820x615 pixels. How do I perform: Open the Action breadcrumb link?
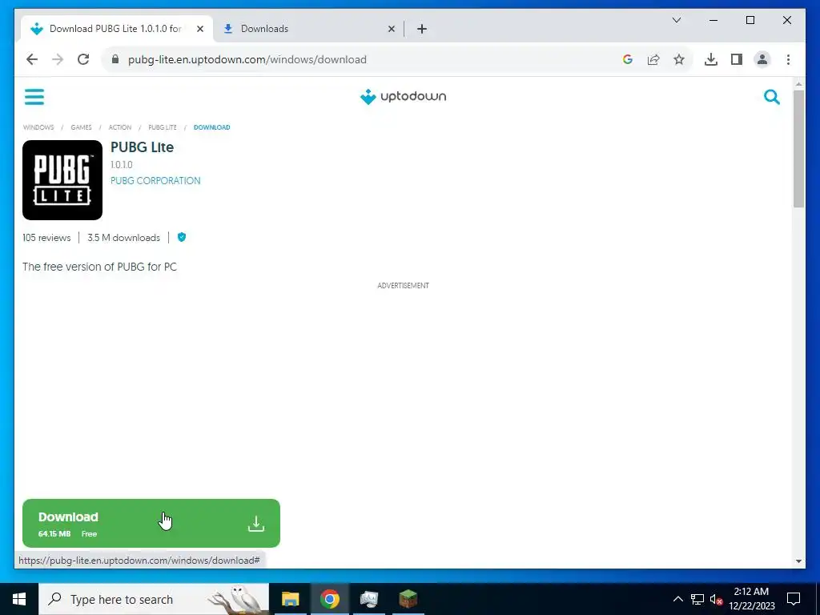click(x=120, y=127)
